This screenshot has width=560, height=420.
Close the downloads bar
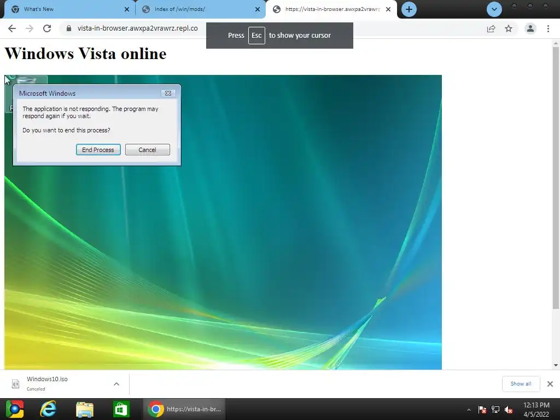pos(550,383)
